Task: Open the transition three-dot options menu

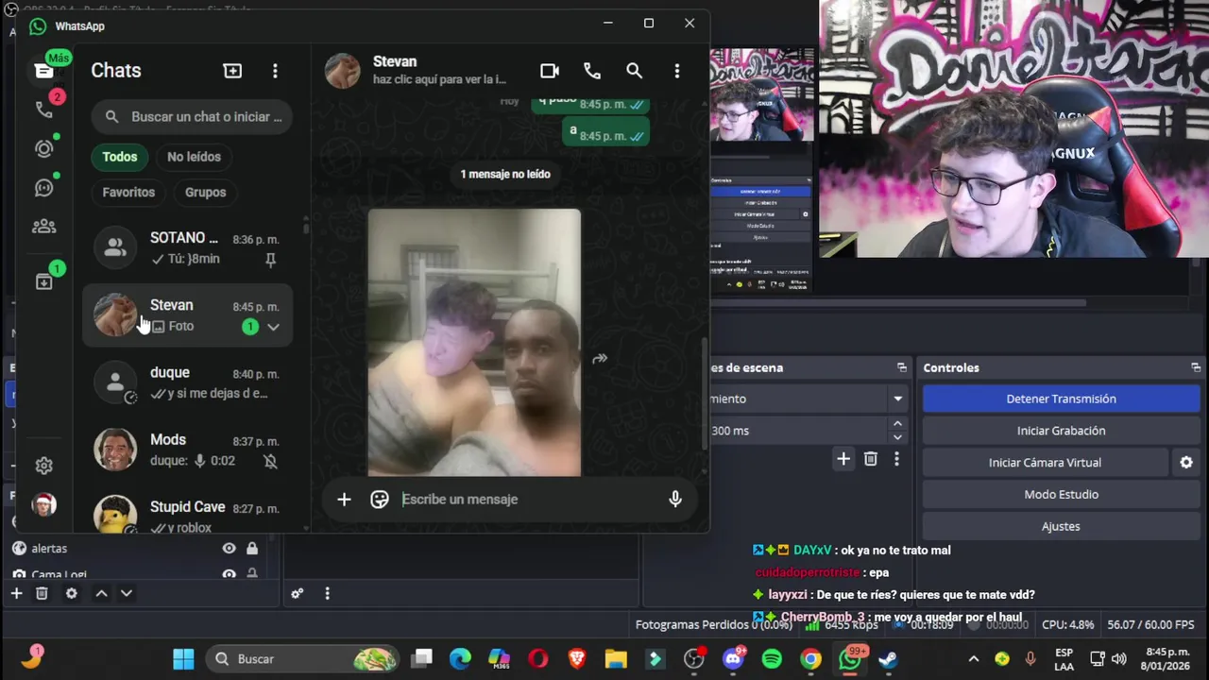Action: pos(896,459)
